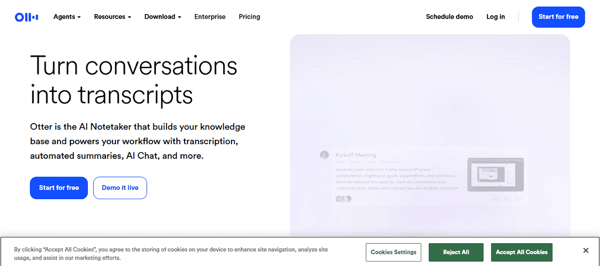Viewport: 600px width, 266px height.
Task: Expand the Agents dropdown menu
Action: (67, 17)
